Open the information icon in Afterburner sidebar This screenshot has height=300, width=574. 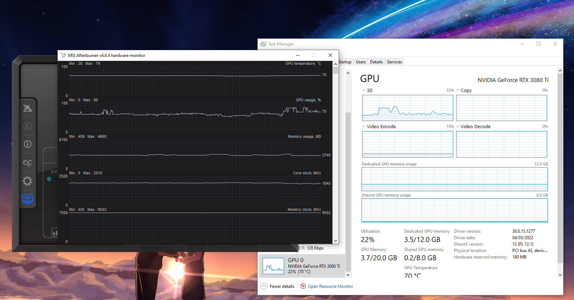tap(28, 144)
